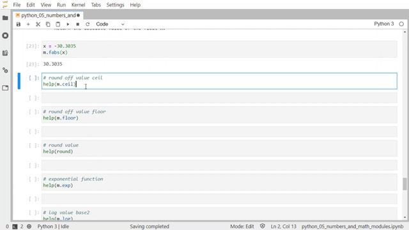Open the cell type Code dropdown
This screenshot has width=409, height=230.
(110, 24)
